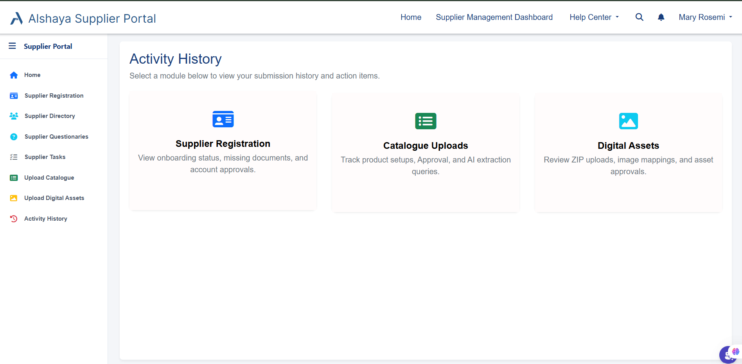The height and width of the screenshot is (364, 742).
Task: Open the Mary Rosemi user menu
Action: (x=706, y=17)
